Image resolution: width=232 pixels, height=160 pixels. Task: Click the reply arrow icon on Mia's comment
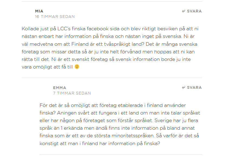coord(184,11)
